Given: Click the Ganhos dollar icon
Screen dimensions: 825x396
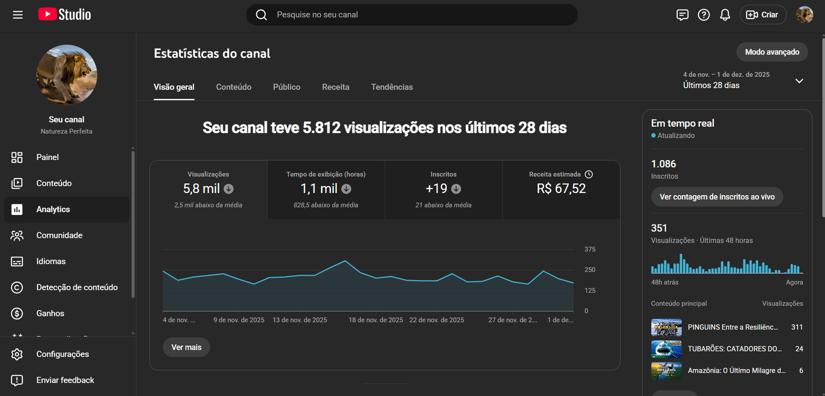Looking at the screenshot, I should (x=17, y=313).
